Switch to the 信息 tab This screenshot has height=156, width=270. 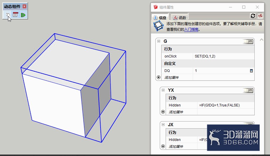click(160, 18)
